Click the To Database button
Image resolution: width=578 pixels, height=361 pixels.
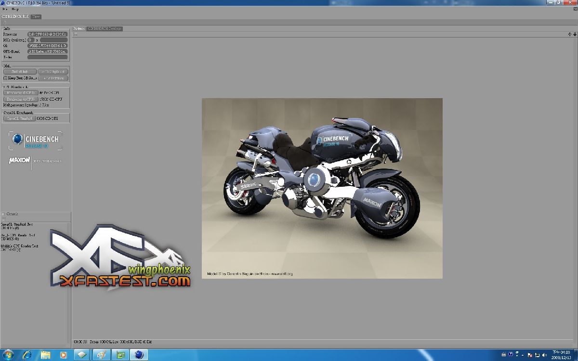point(53,78)
